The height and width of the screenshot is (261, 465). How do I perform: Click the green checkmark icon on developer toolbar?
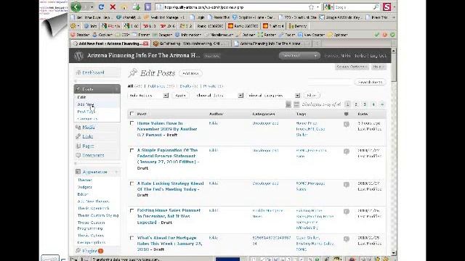376,35
